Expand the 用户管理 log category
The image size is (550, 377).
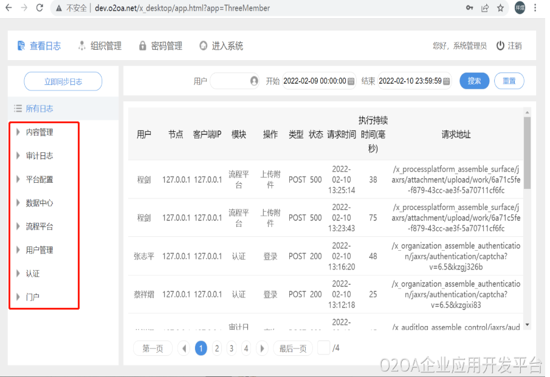(18, 250)
